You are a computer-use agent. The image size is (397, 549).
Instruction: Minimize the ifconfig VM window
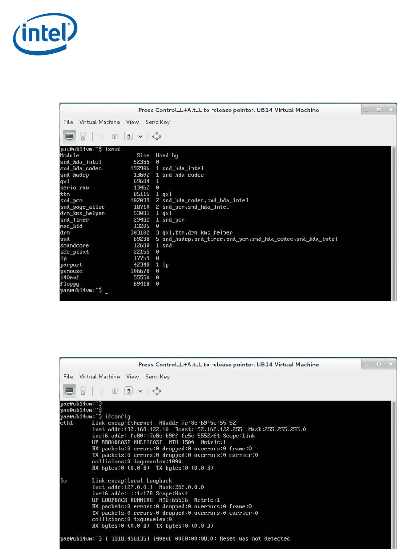coord(367,364)
